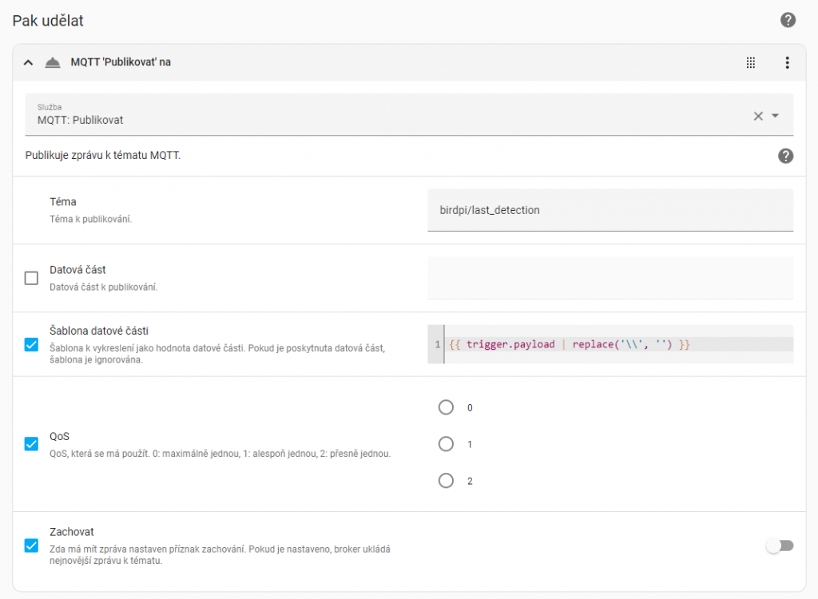
Task: Click the 'MQTT 'Publikovat' na' header title
Action: coord(121,62)
